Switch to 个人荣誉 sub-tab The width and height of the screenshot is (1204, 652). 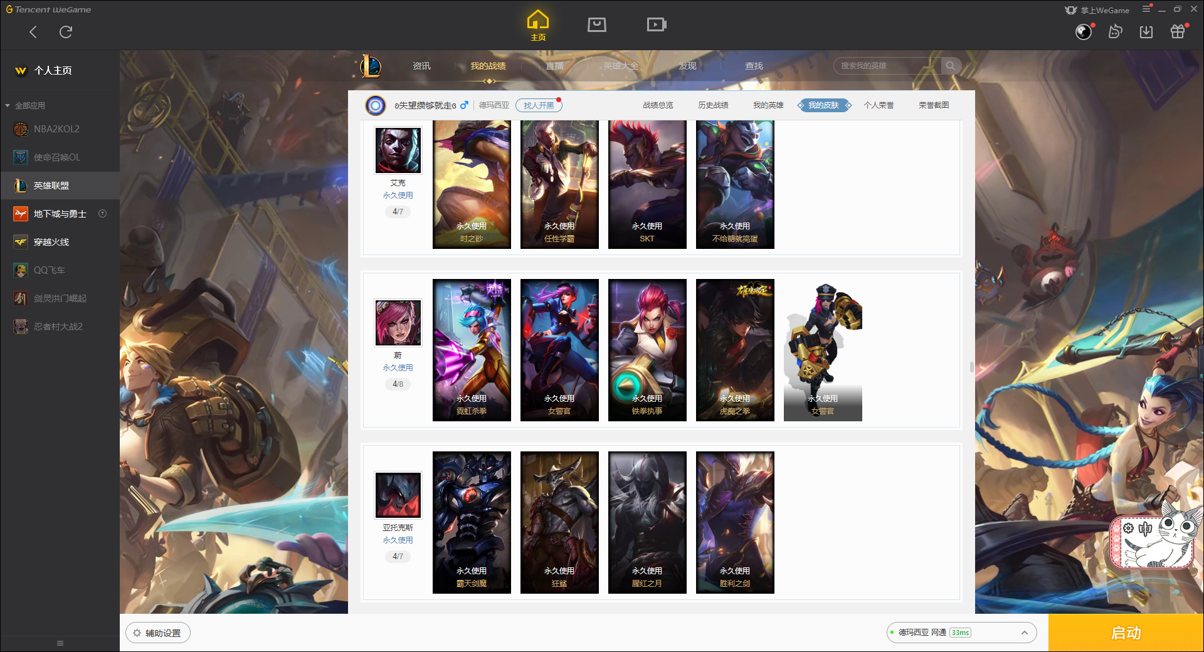click(x=879, y=105)
